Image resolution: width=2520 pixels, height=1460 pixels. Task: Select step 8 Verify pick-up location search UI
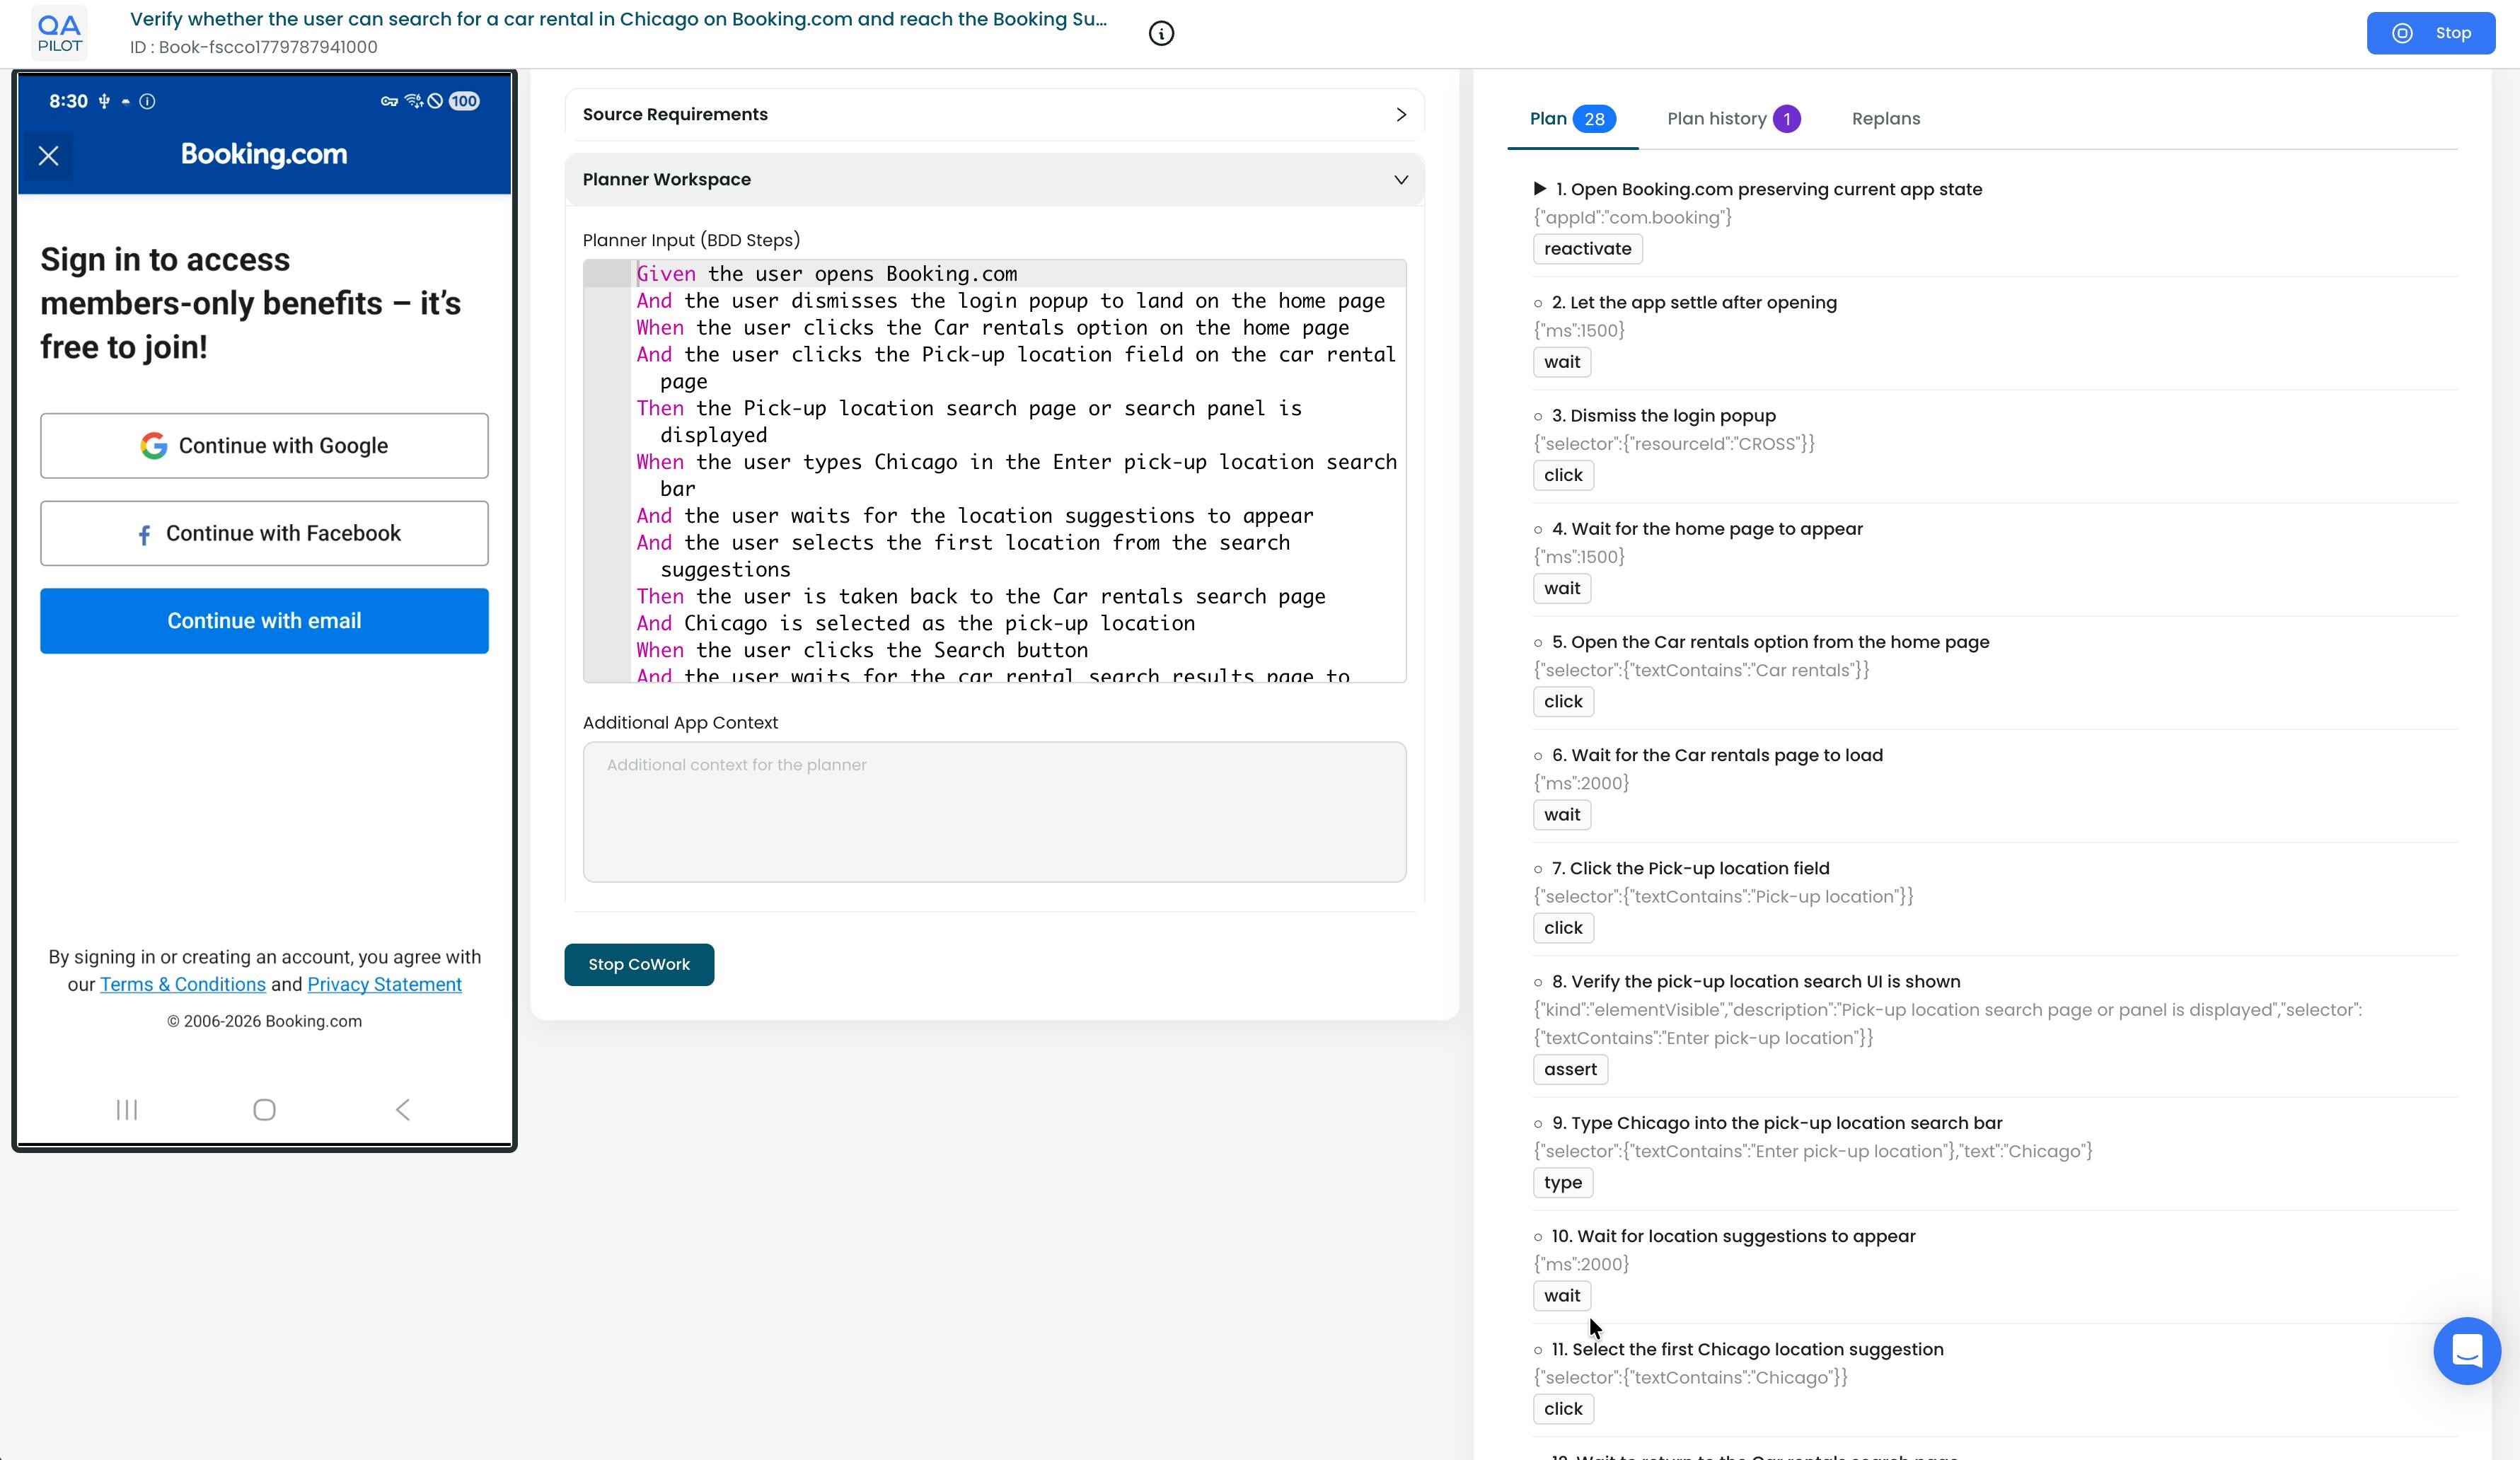(1755, 982)
